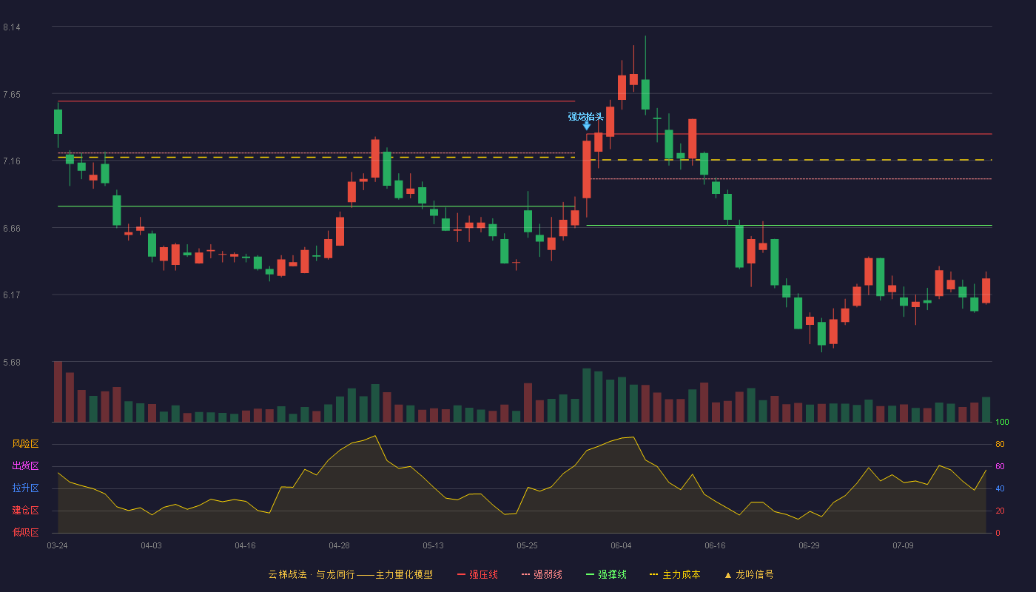
Task: Click the 03-24 date label
Action: coord(57,545)
